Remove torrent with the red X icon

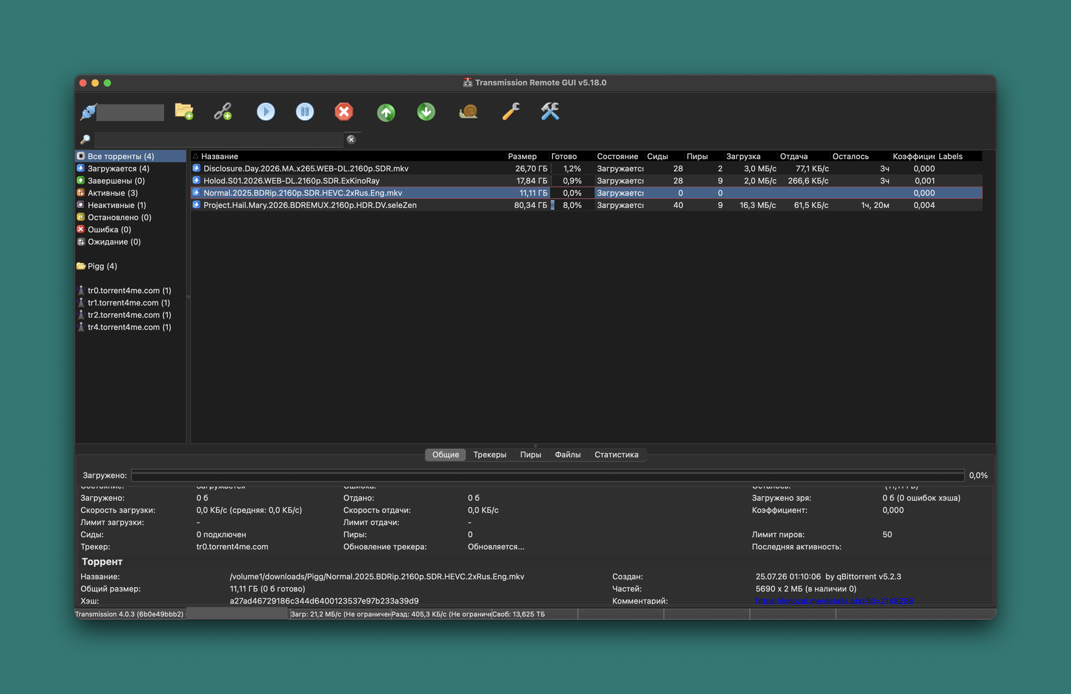[x=344, y=112]
